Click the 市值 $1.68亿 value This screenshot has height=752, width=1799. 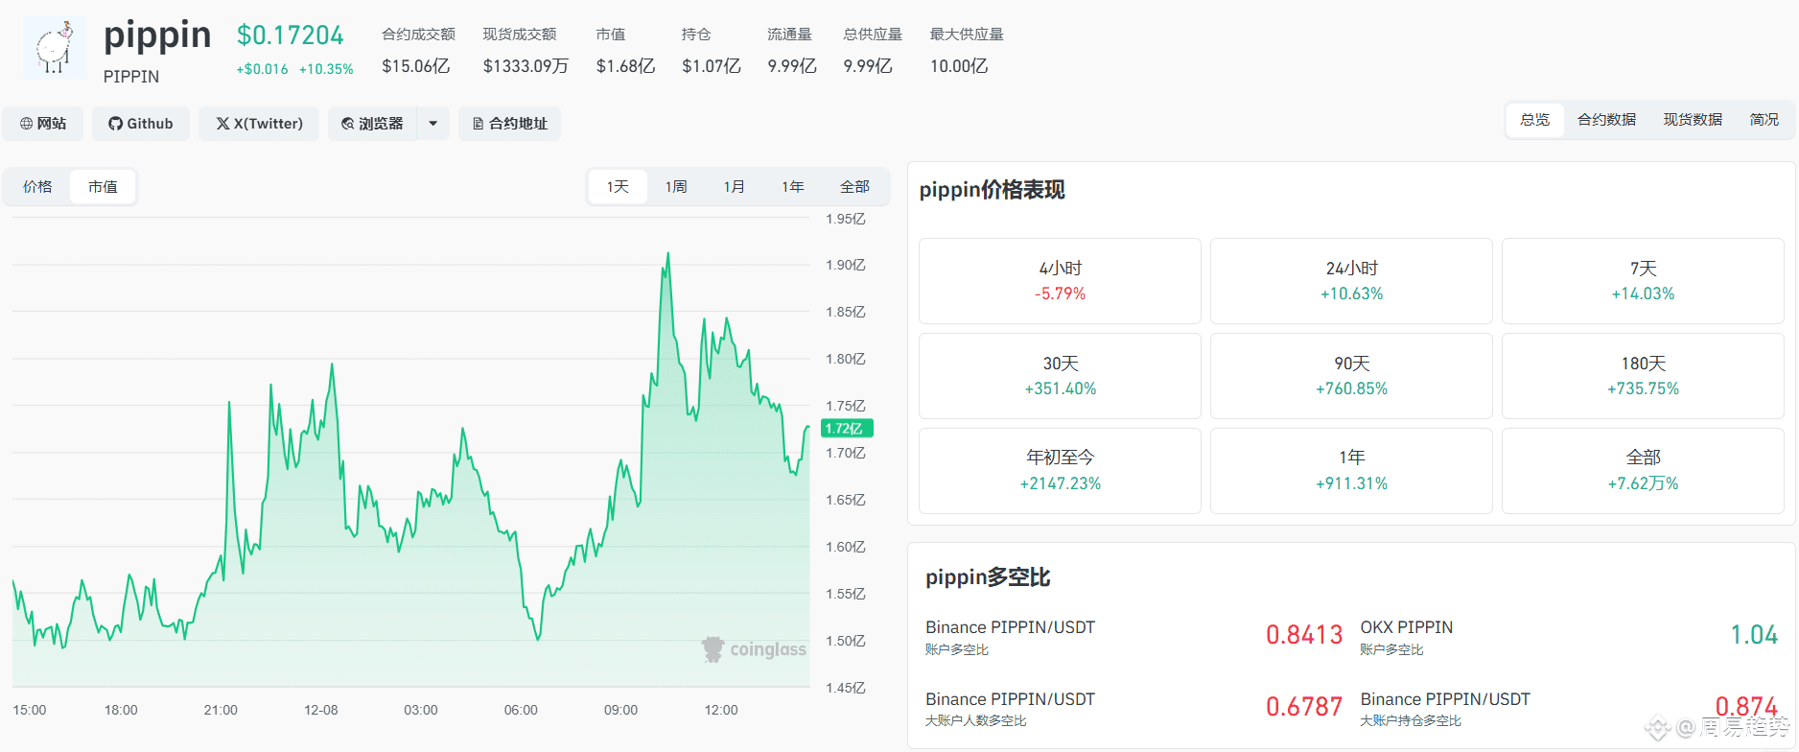click(x=625, y=66)
